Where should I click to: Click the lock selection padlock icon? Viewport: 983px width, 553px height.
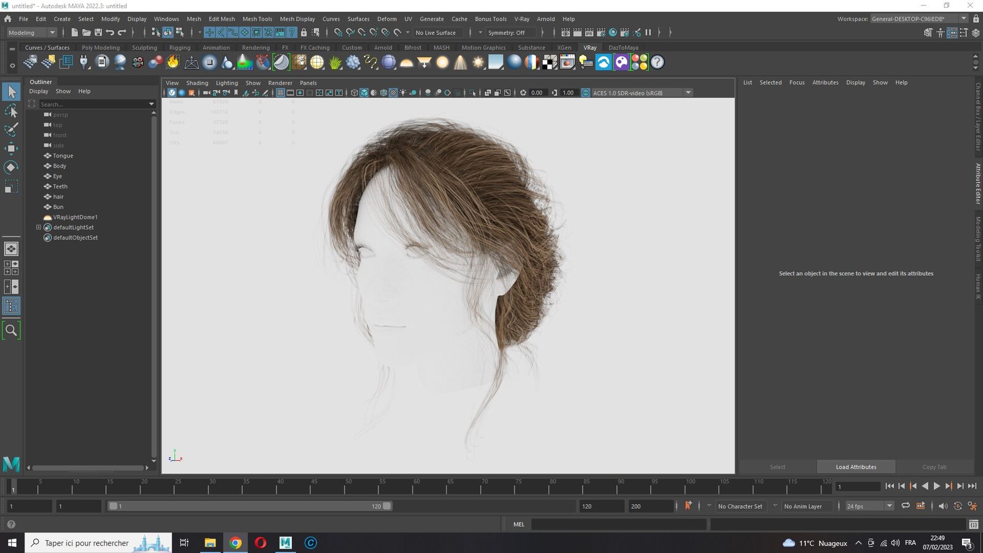coord(304,33)
